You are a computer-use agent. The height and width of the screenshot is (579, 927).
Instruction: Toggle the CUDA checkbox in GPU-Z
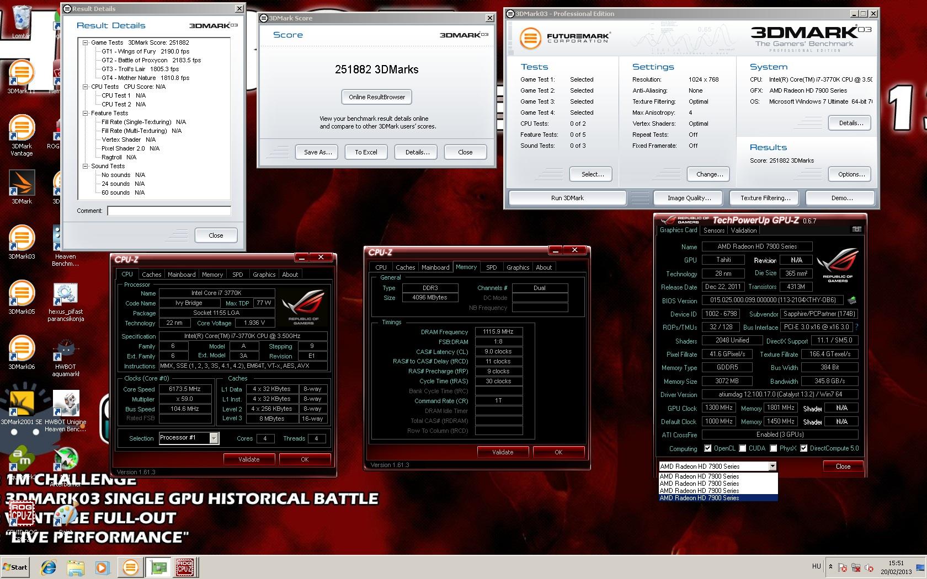tap(743, 448)
